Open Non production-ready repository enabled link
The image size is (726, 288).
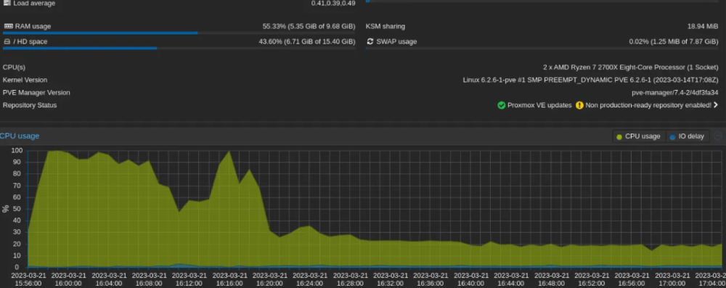pos(648,105)
